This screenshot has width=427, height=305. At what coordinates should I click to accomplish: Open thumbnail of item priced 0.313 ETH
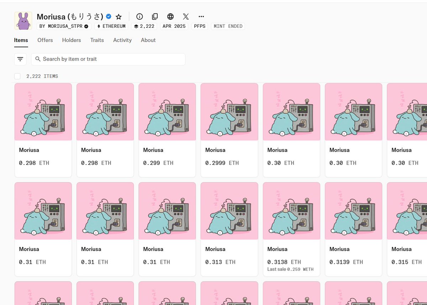(x=230, y=211)
